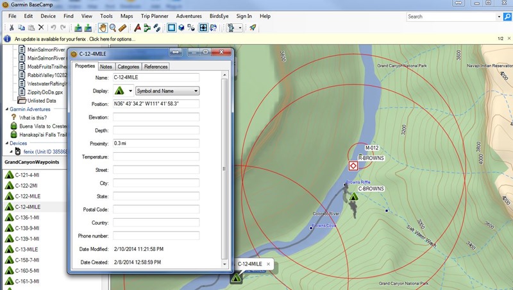
Task: Click the Paste icon in the toolbar
Action: pyautogui.click(x=31, y=28)
